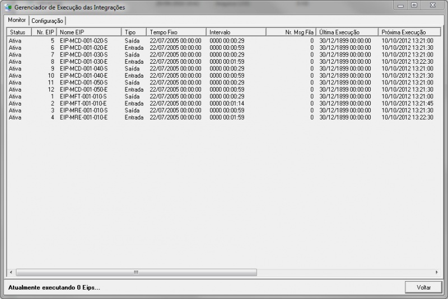
Task: Click the application icon in title bar
Action: click(x=8, y=7)
